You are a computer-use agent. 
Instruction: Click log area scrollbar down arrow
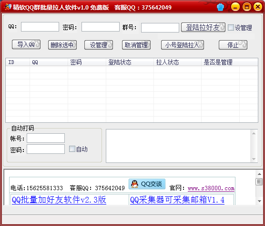pyautogui.click(x=254, y=159)
